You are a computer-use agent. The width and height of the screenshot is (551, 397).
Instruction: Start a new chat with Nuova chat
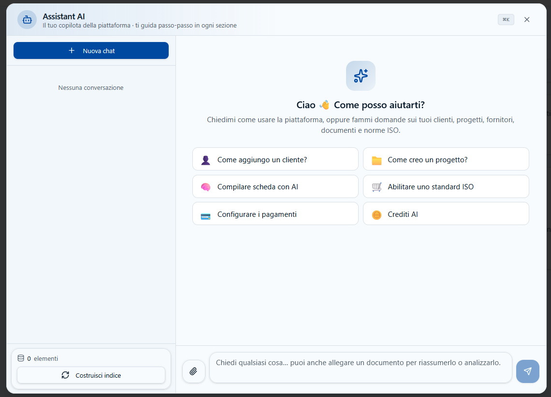click(91, 51)
